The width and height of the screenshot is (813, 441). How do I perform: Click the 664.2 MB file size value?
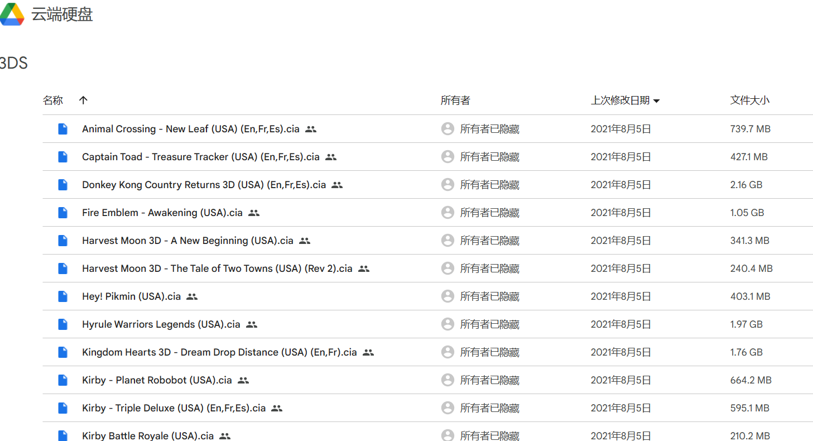751,380
